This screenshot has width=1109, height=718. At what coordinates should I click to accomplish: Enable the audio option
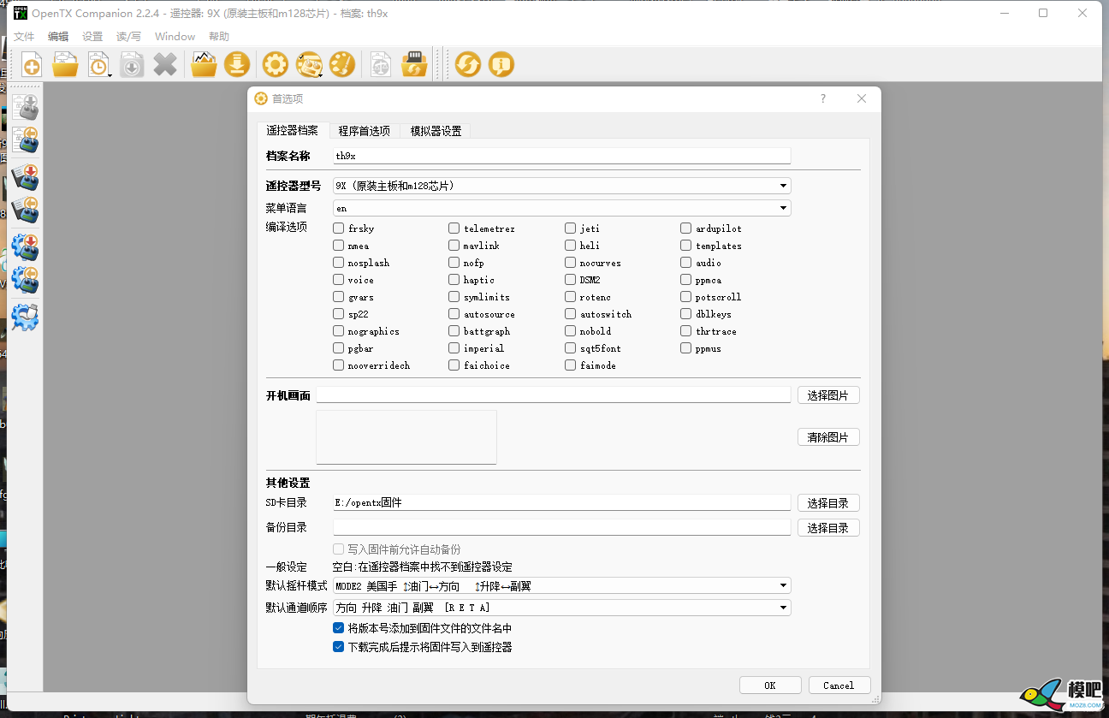686,263
